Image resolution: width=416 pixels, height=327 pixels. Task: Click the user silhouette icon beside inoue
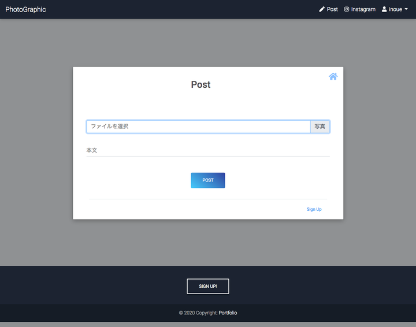(x=384, y=9)
